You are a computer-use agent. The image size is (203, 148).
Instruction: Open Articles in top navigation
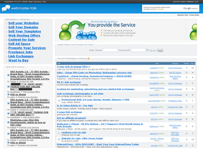(x=25, y=2)
